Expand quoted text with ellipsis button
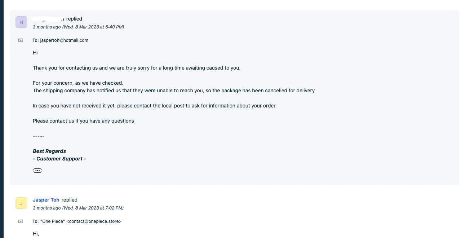This screenshot has width=461, height=238. pyautogui.click(x=37, y=171)
